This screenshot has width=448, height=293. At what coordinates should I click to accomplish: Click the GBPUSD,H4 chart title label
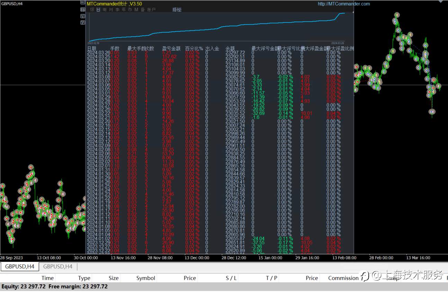click(x=12, y=3)
